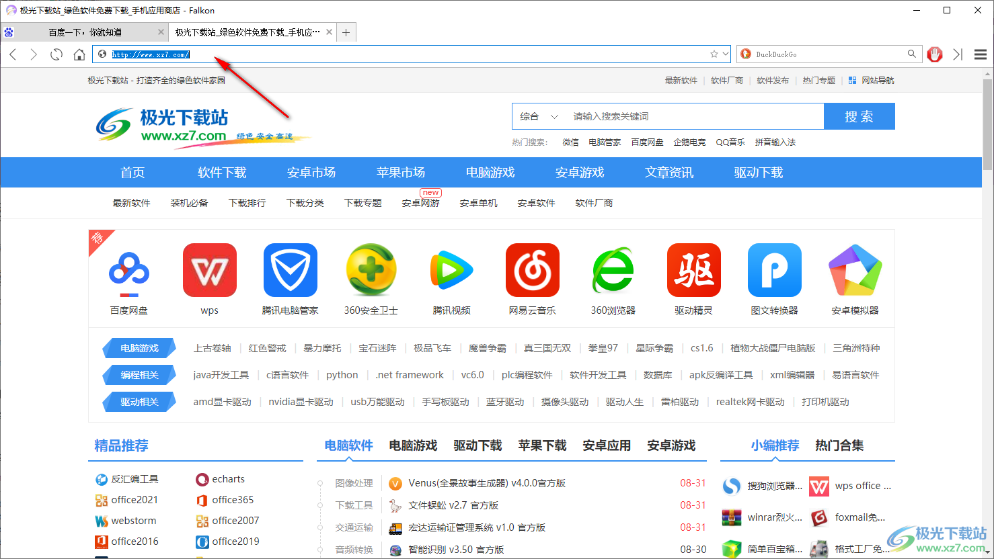Open the home page via house icon
994x559 pixels.
point(79,54)
